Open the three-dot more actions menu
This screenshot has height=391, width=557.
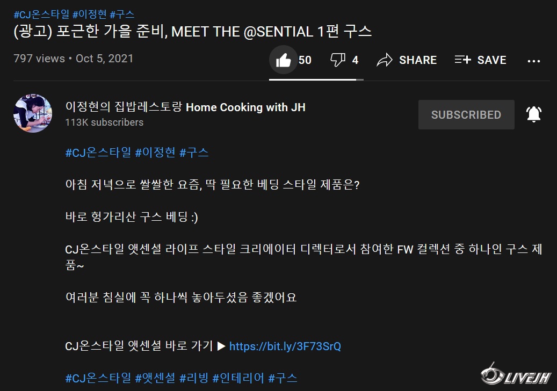[x=534, y=61]
